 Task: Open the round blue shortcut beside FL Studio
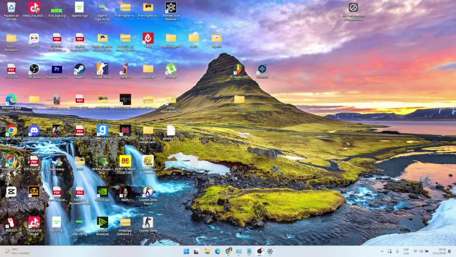[x=262, y=71]
